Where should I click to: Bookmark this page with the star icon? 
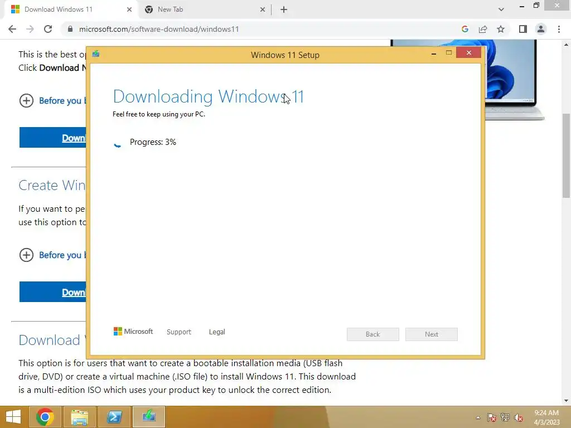click(x=501, y=29)
